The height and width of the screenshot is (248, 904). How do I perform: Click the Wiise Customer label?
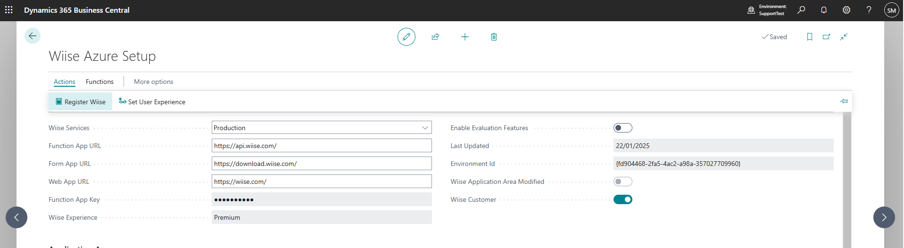[x=473, y=199]
